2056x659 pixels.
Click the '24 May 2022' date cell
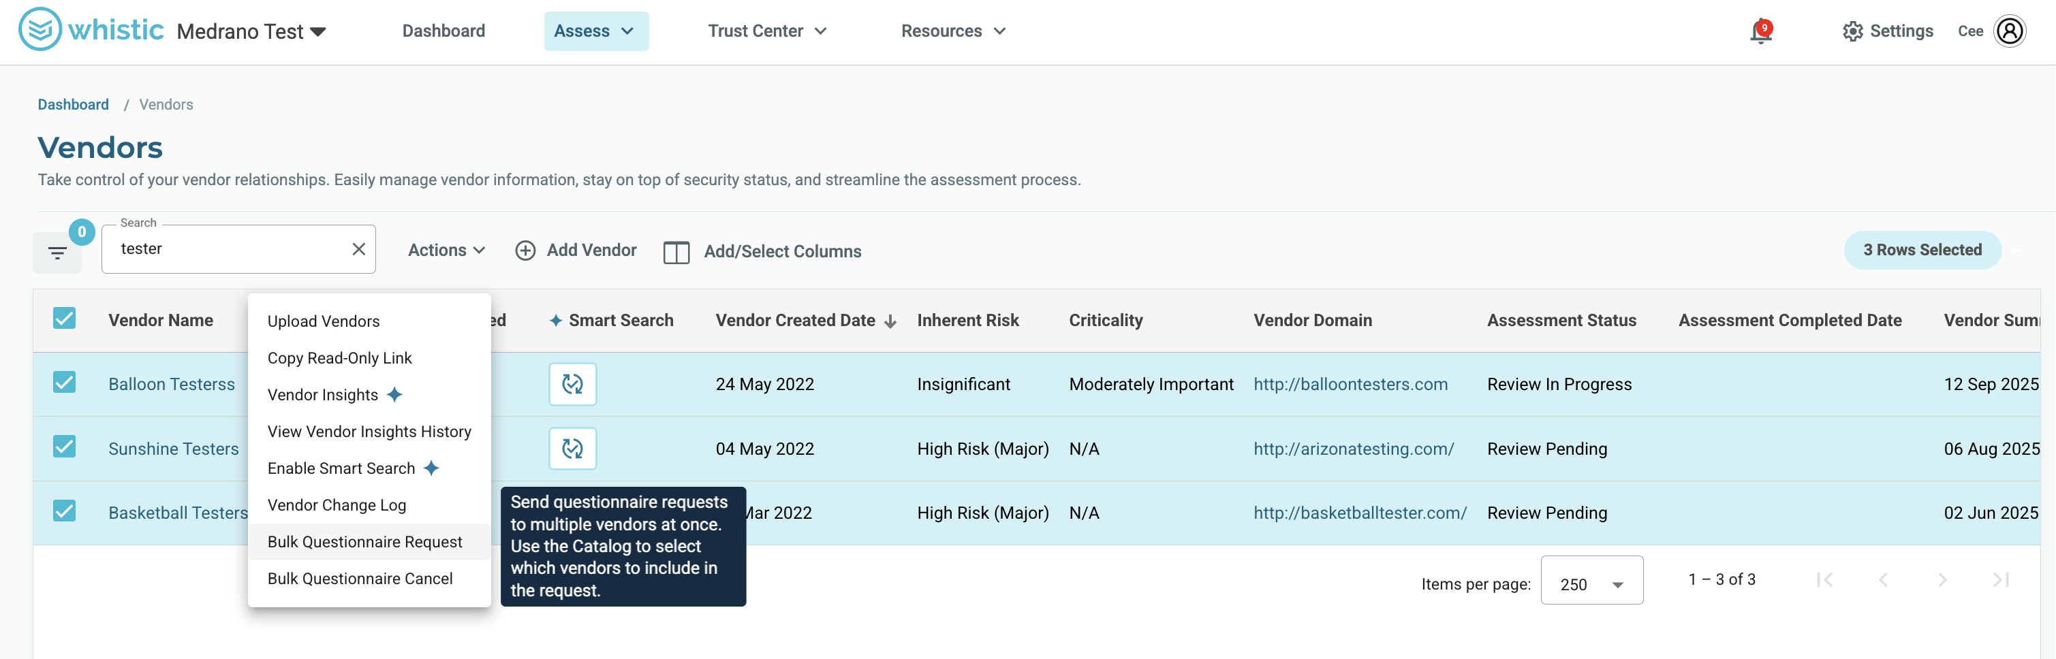point(764,384)
